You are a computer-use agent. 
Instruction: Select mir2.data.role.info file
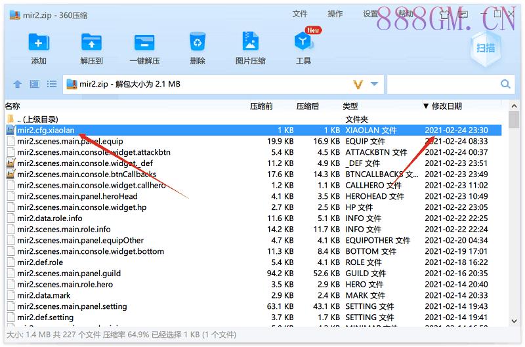[253, 218]
